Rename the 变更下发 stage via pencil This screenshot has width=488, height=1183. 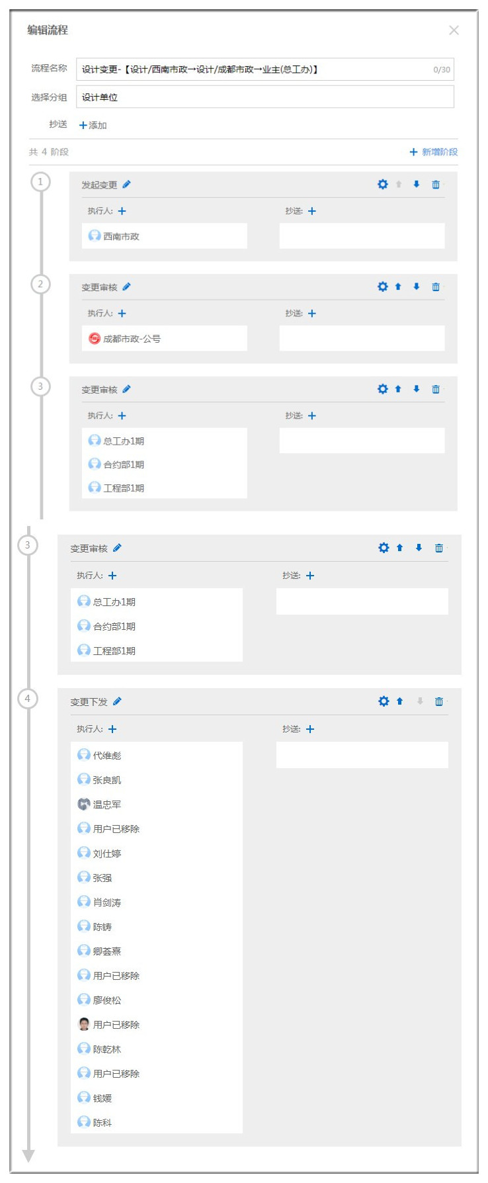pyautogui.click(x=118, y=701)
